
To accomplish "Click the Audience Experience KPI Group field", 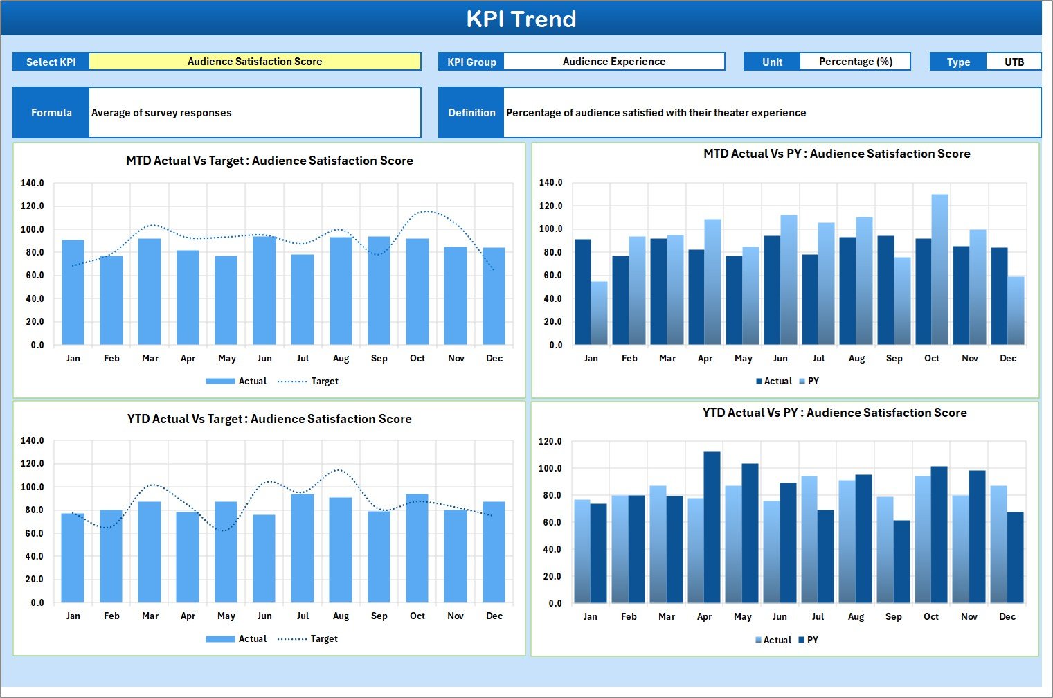I will pos(614,61).
